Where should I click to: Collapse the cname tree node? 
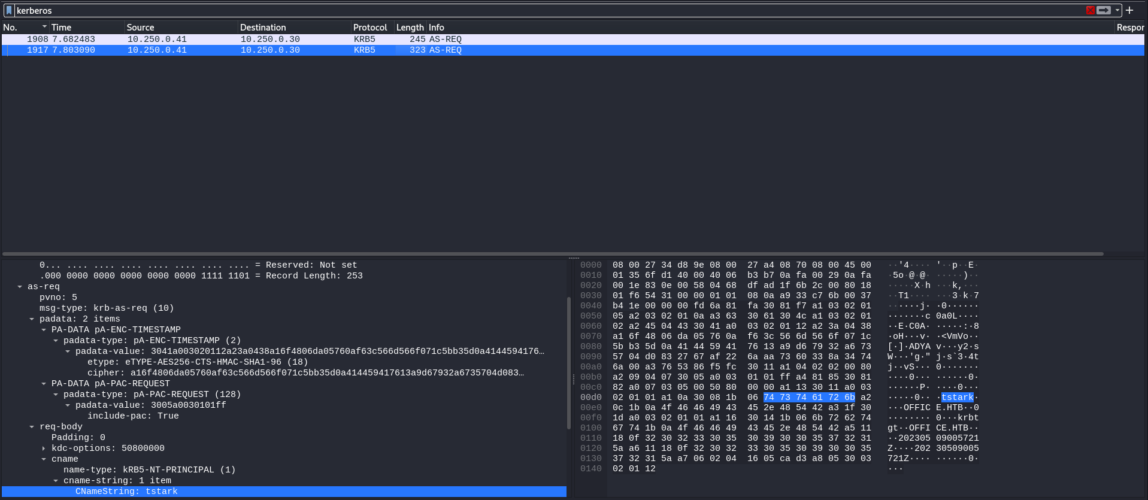pyautogui.click(x=44, y=459)
